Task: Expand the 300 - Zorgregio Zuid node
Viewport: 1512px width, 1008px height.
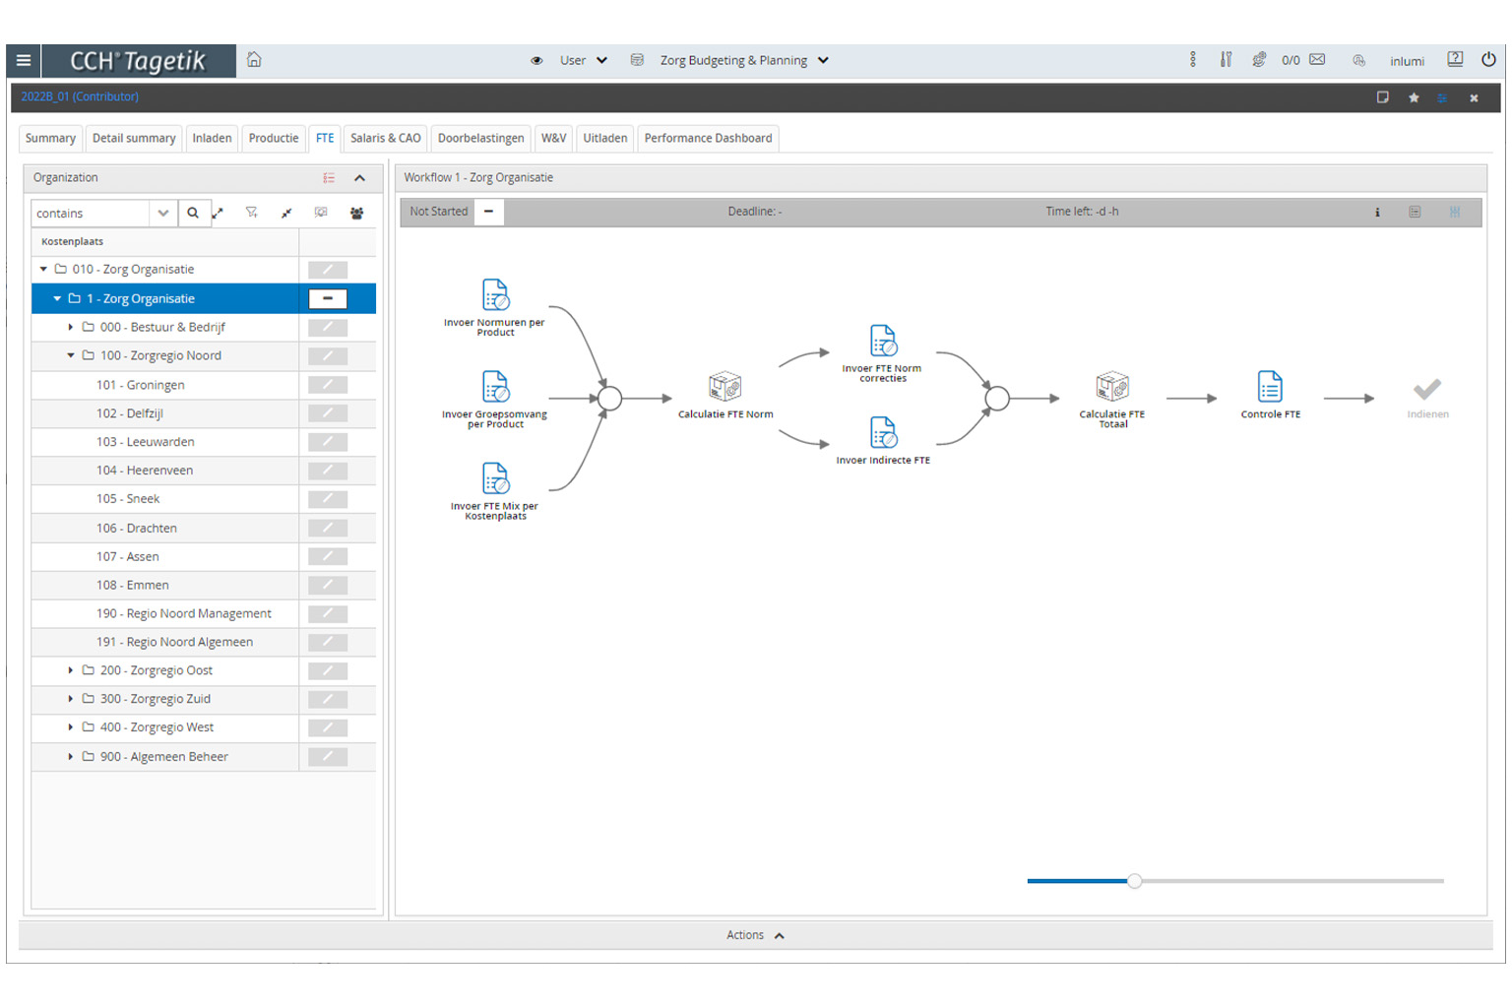Action: point(70,699)
